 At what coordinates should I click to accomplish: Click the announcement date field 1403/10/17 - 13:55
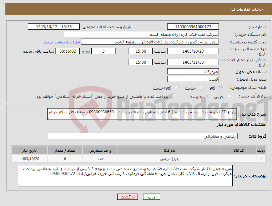54,27
